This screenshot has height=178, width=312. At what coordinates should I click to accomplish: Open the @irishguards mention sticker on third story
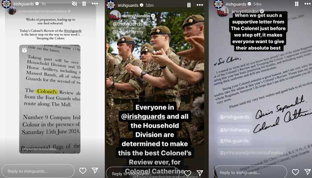(x=234, y=117)
